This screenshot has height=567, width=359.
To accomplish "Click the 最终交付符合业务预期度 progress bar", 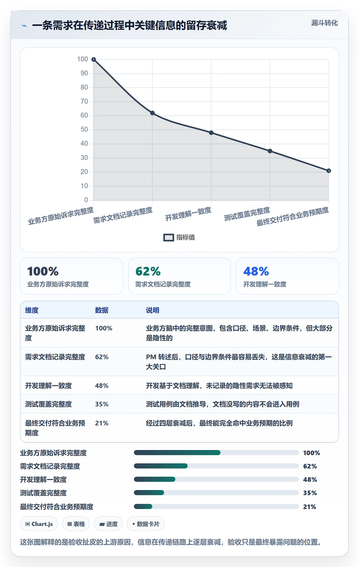I will (216, 506).
